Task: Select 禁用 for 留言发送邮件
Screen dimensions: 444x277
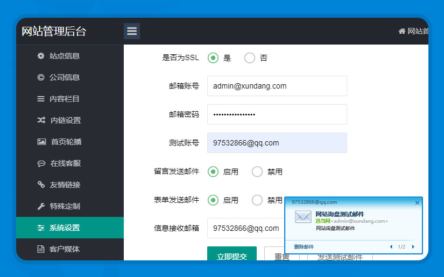Action: pos(257,172)
